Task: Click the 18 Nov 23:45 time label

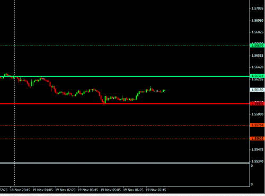Action: [x=20, y=190]
